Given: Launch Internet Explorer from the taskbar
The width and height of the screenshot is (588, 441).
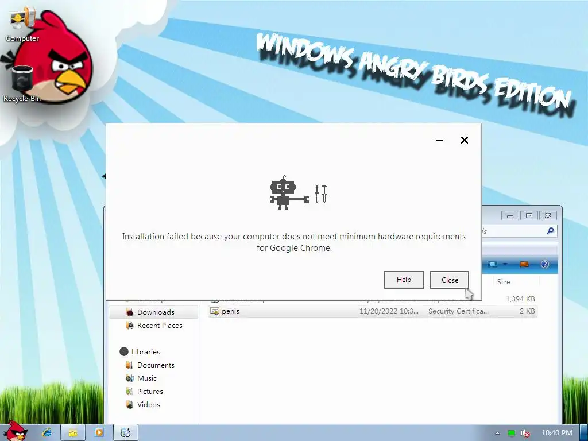Looking at the screenshot, I should pyautogui.click(x=47, y=432).
